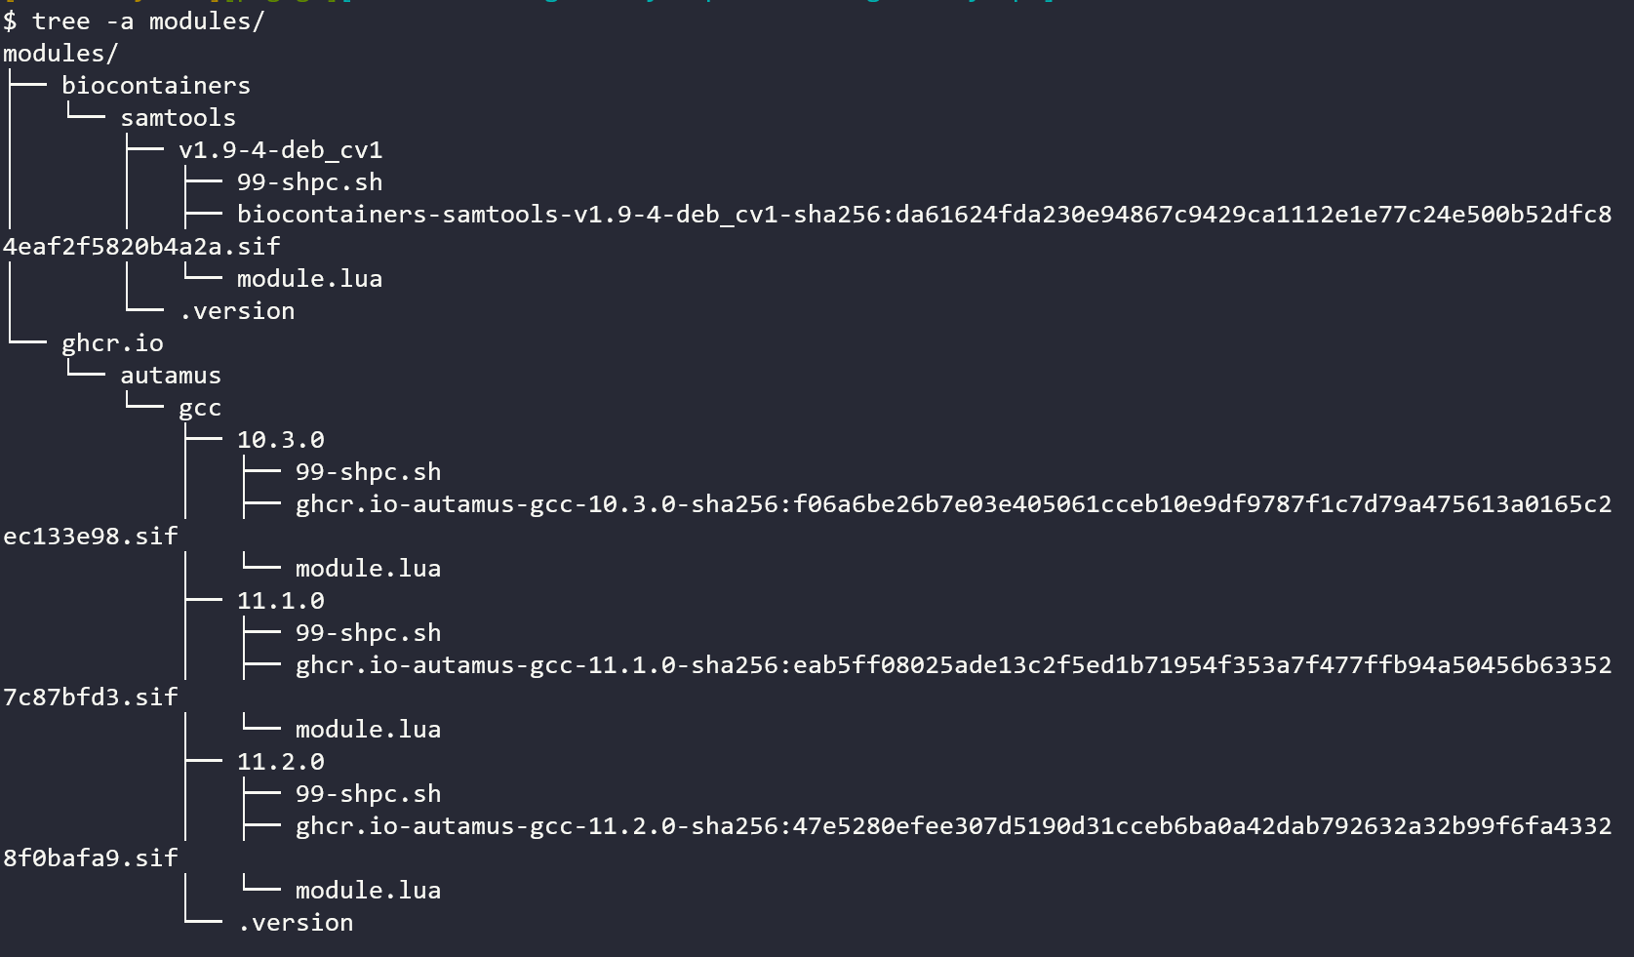Click the 11.2.0 version directory
Viewport: 1634px width, 957px height.
coord(281,761)
